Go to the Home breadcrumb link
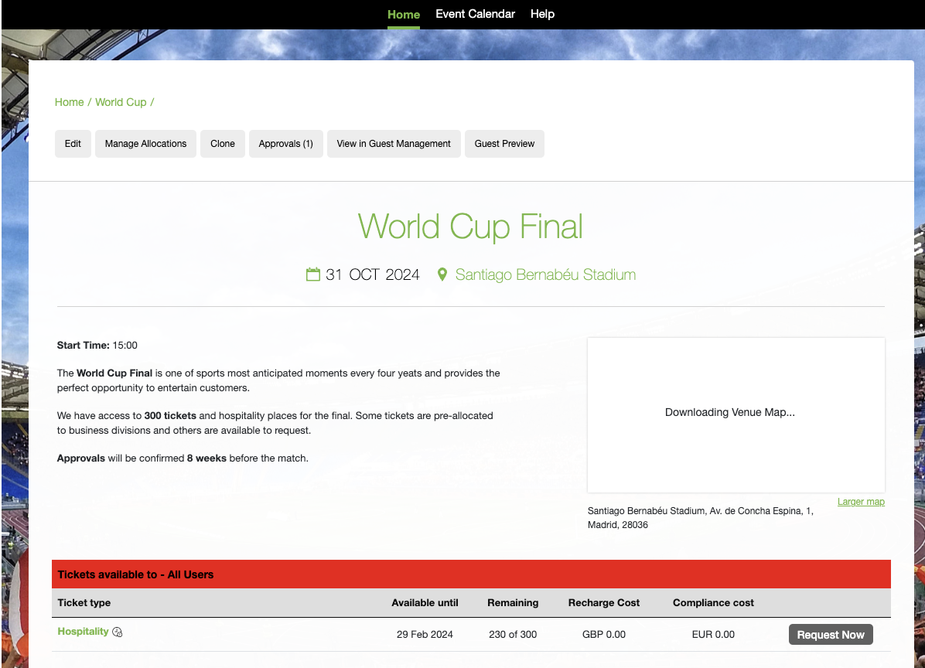The image size is (925, 668). 69,102
